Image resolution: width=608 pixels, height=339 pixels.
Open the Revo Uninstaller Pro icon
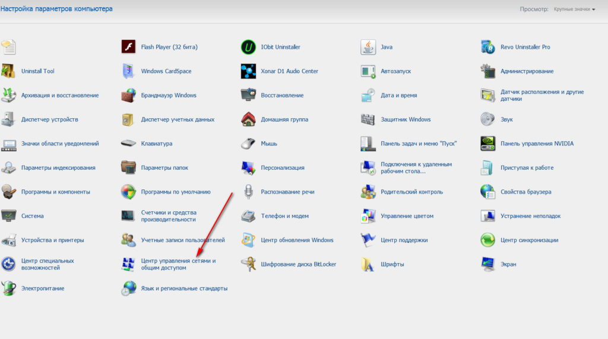coord(488,47)
